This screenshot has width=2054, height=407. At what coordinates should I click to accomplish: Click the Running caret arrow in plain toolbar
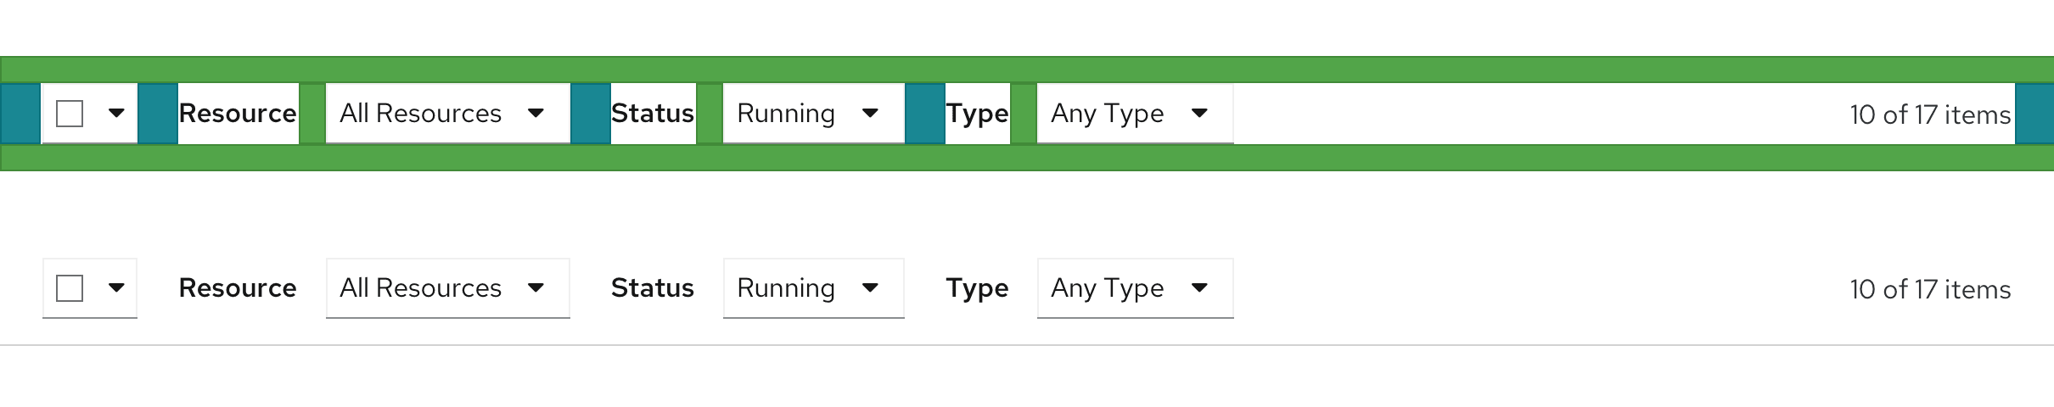pos(870,288)
